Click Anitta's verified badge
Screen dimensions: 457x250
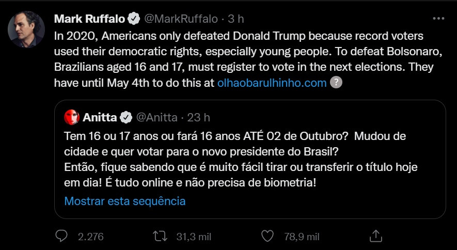(x=125, y=118)
